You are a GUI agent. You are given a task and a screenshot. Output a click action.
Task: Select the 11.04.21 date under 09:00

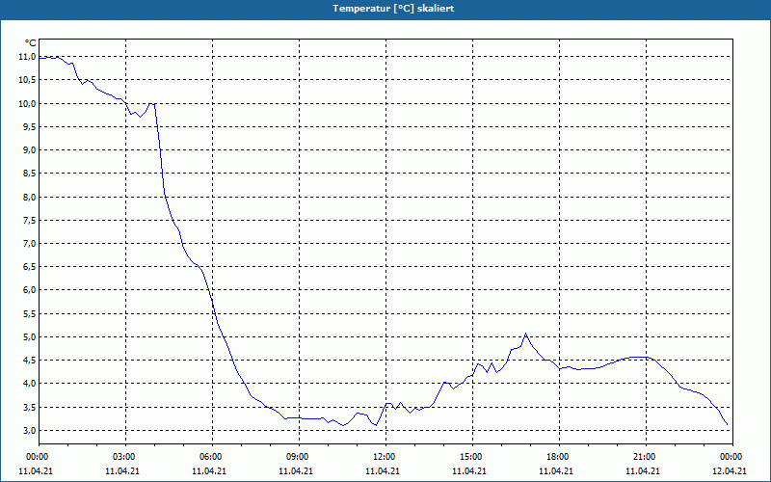tap(296, 471)
